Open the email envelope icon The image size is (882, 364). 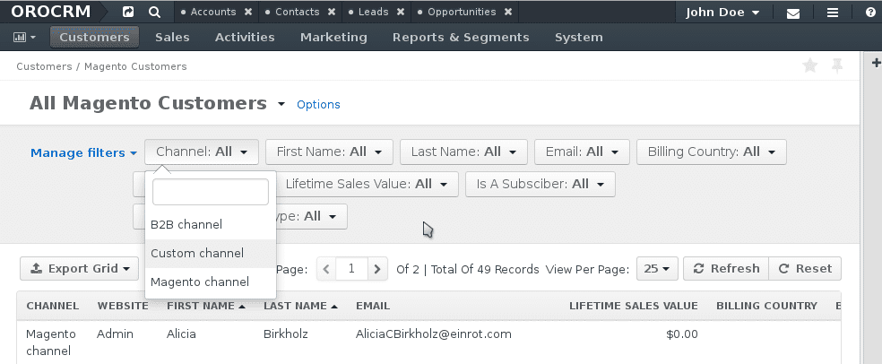[x=793, y=13]
